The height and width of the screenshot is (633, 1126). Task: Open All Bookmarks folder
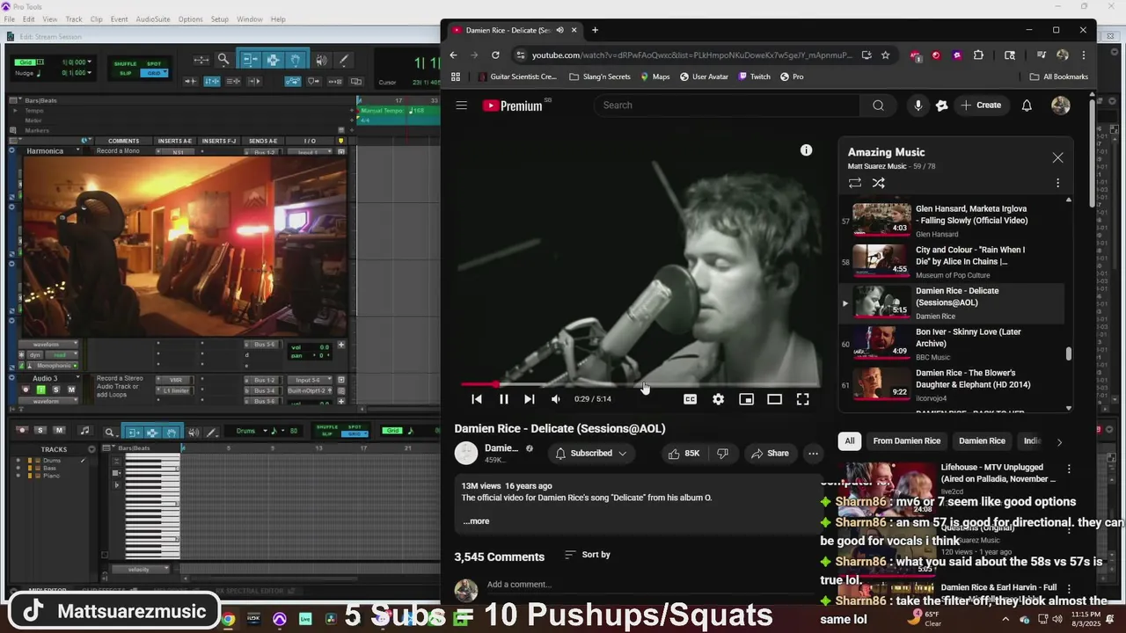click(1059, 76)
